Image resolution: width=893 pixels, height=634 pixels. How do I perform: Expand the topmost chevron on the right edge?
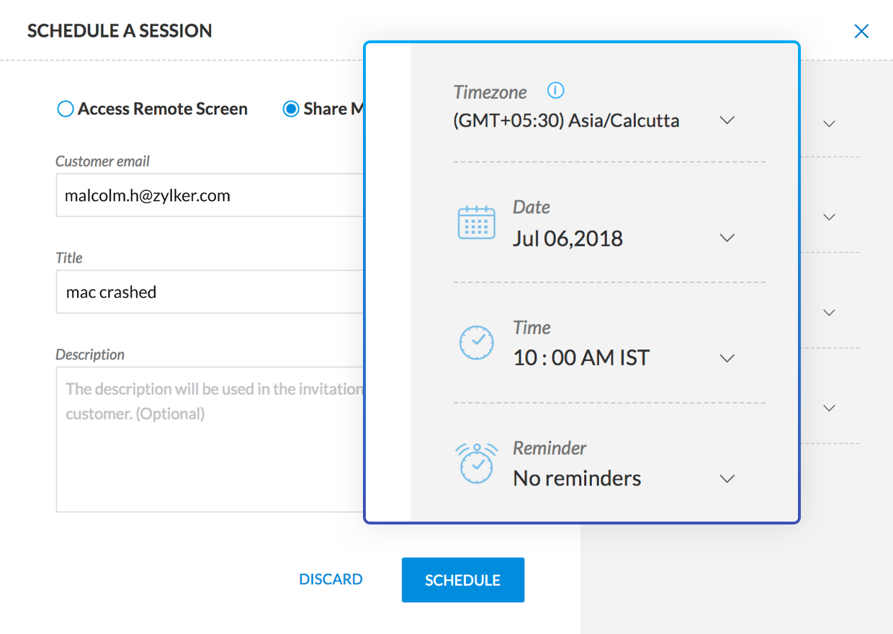point(829,122)
